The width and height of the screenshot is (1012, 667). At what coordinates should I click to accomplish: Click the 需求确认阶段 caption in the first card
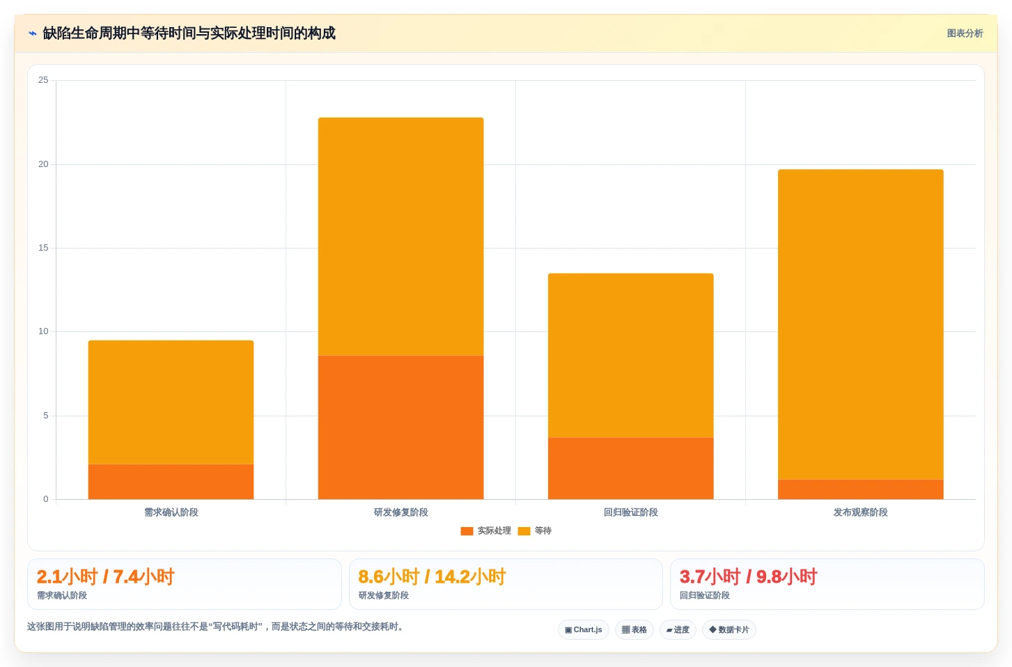62,596
